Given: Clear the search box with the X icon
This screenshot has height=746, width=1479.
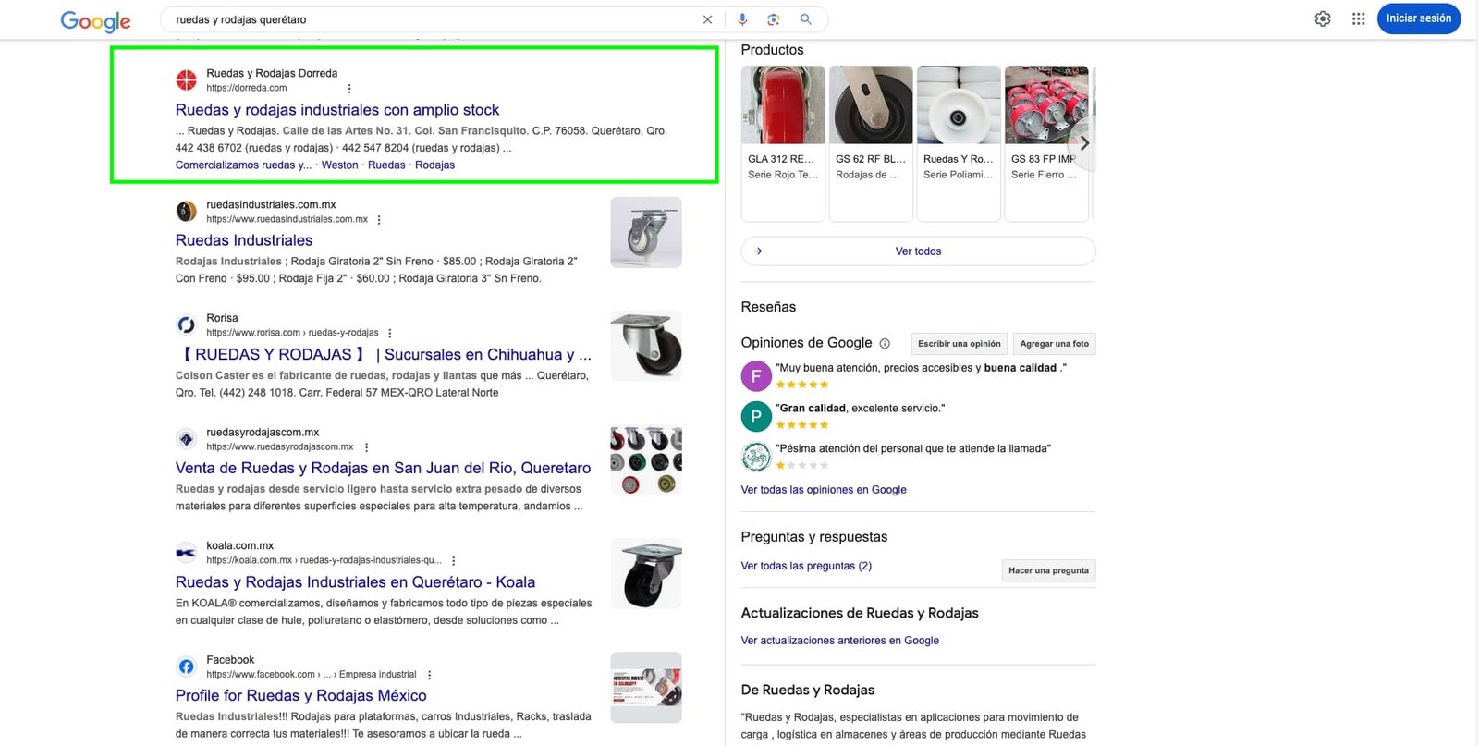Looking at the screenshot, I should coord(707,19).
